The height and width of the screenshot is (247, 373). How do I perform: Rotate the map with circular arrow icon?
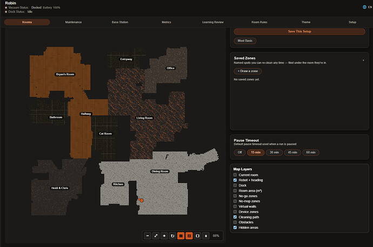tap(172, 236)
